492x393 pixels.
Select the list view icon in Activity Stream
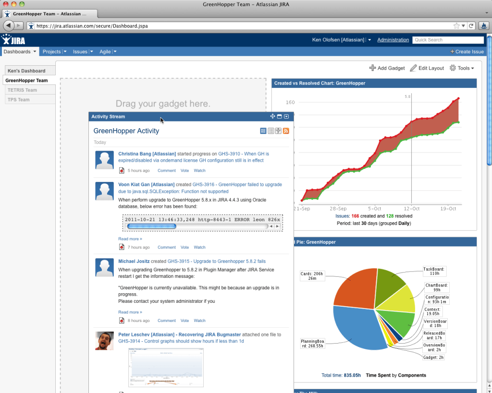pos(271,131)
